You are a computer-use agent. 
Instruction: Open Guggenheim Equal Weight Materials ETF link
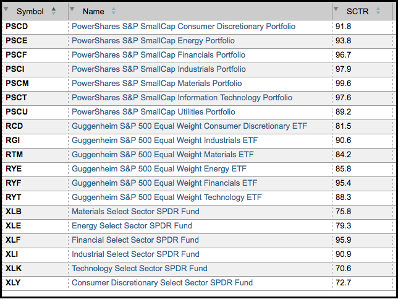point(163,155)
